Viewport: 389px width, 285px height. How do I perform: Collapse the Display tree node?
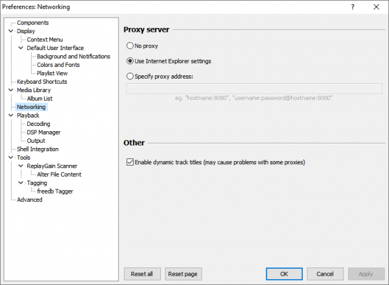click(11, 31)
